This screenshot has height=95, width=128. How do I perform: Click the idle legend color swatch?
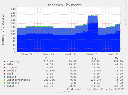click(4, 65)
